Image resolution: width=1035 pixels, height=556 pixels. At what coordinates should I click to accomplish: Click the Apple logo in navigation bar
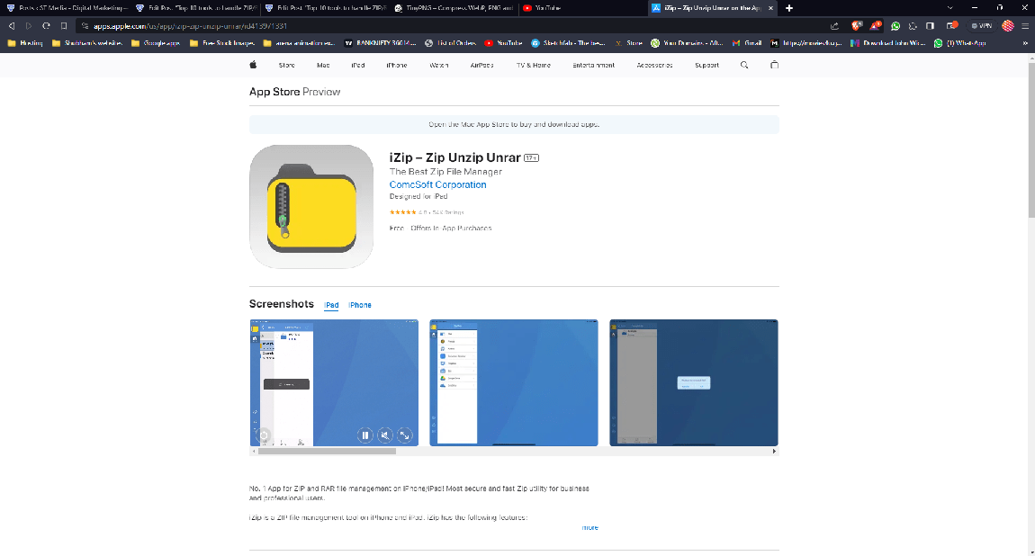pos(254,65)
